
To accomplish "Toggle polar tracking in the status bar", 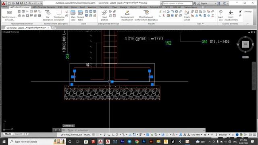I will [117, 135].
